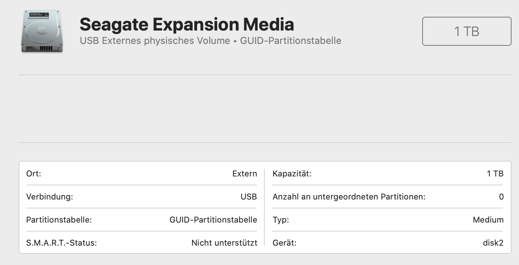Click the disk2 device identifier
The height and width of the screenshot is (265, 519).
pyautogui.click(x=493, y=243)
